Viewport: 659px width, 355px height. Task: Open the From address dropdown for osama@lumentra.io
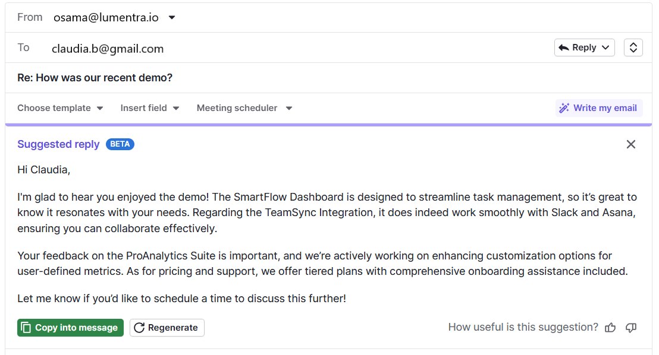pos(171,17)
